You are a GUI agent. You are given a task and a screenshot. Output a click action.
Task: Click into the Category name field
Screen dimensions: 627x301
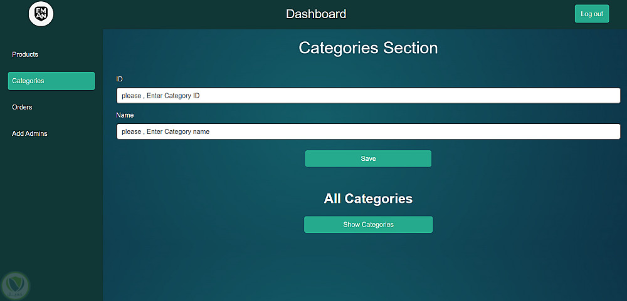click(368, 132)
